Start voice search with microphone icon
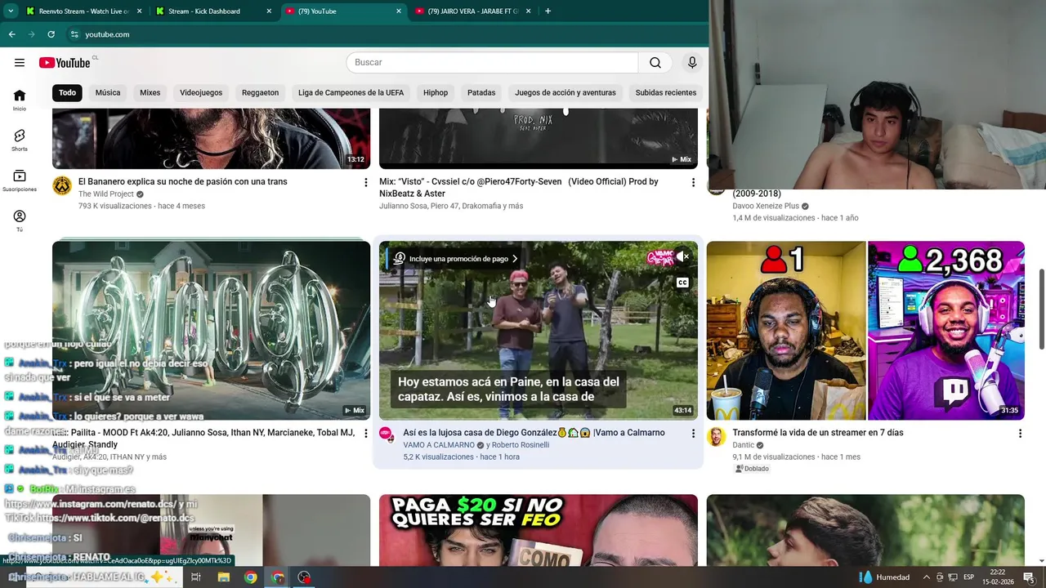 [x=692, y=63]
